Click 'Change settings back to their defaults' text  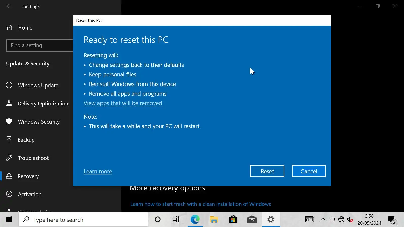coord(136,65)
